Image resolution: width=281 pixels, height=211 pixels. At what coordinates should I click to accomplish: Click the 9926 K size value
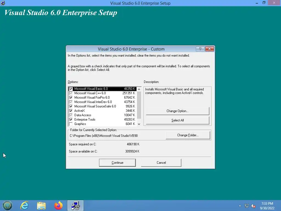[x=130, y=106]
